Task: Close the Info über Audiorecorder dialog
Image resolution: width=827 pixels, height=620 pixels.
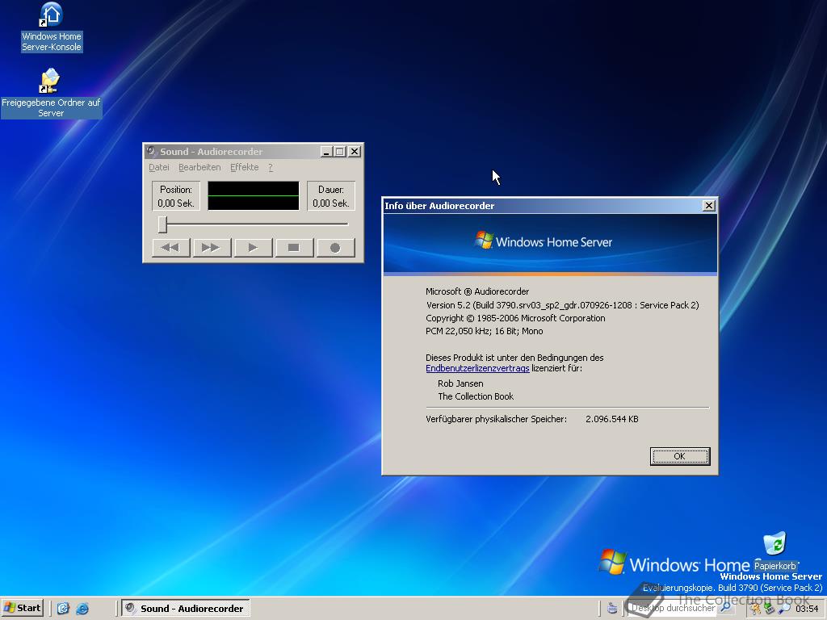Action: pyautogui.click(x=709, y=206)
